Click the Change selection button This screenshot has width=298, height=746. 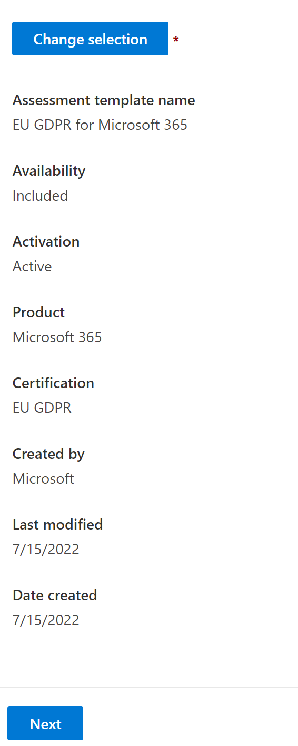(x=90, y=39)
